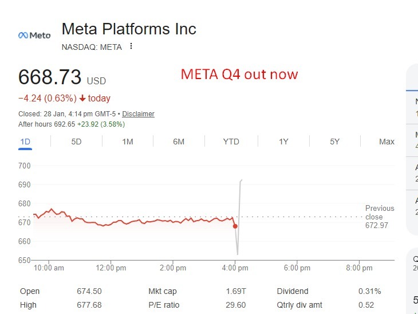The height and width of the screenshot is (314, 418).
Task: Open the Disclaimer link
Action: [x=138, y=114]
